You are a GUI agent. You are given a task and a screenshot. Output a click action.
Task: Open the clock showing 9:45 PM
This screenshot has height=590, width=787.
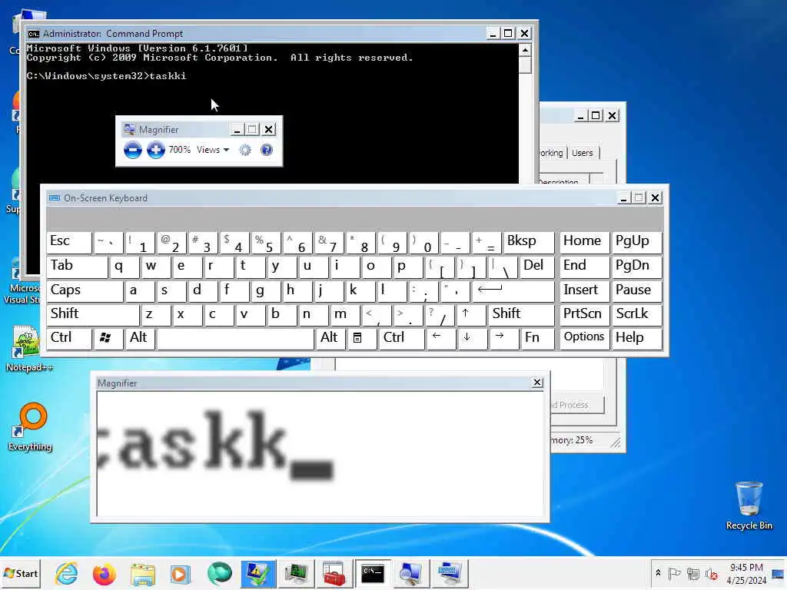746,573
